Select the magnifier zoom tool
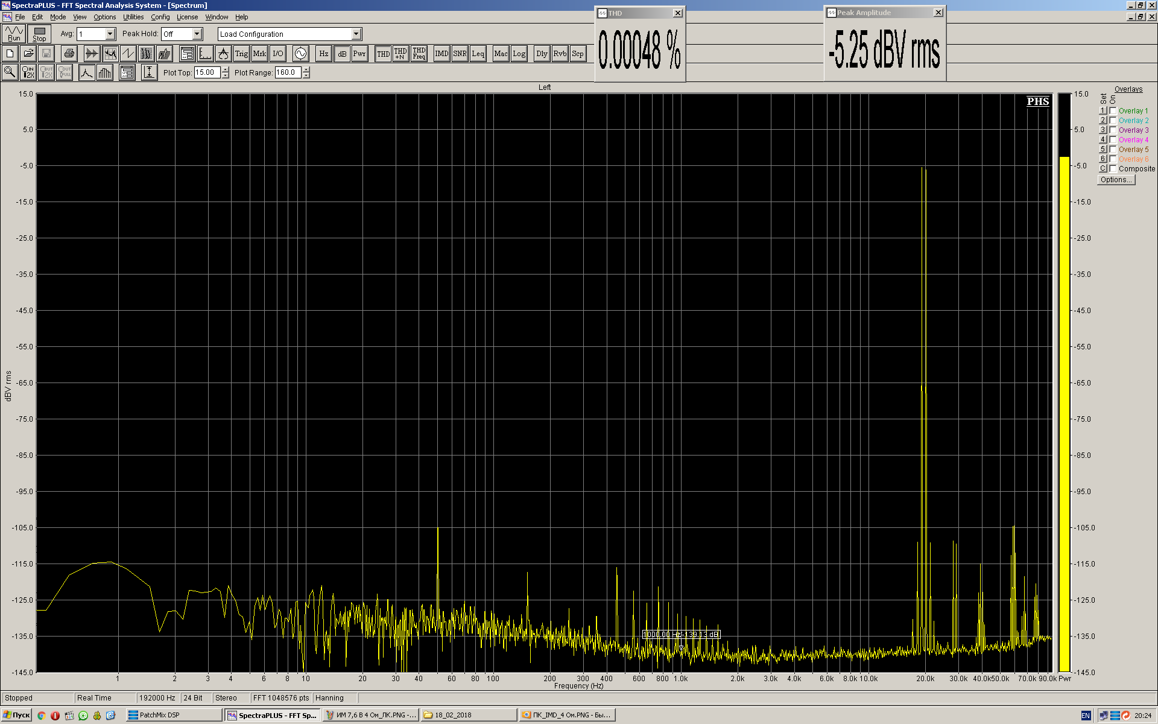Screen dimensions: 1158x724 10,72
